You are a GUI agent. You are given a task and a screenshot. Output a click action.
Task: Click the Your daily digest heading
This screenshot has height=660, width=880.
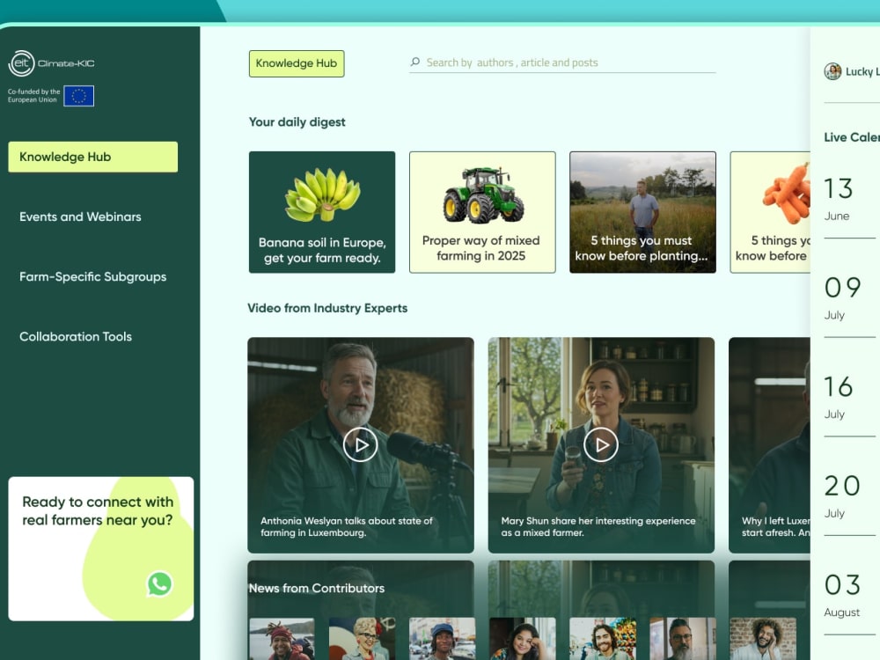297,121
